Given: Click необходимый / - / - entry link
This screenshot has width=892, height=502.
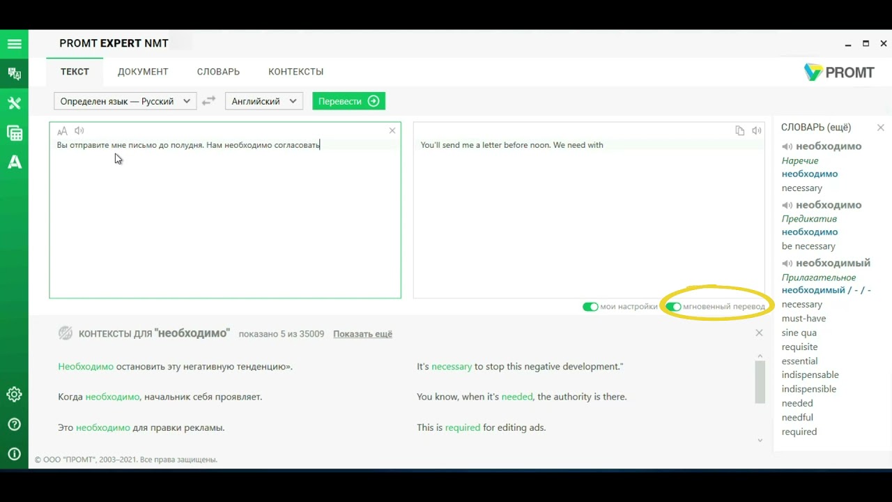Looking at the screenshot, I should 826,290.
